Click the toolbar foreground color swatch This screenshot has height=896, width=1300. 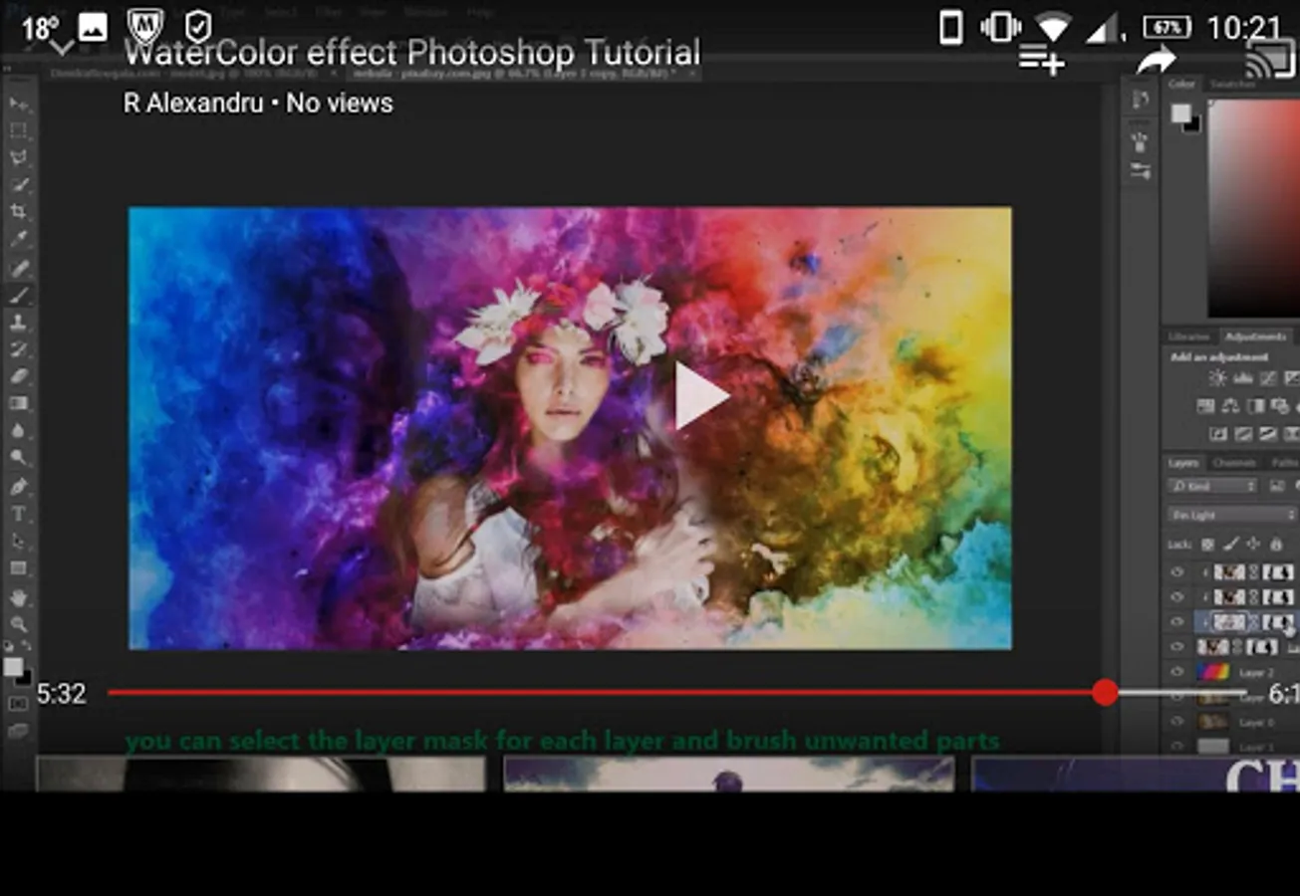click(x=13, y=667)
